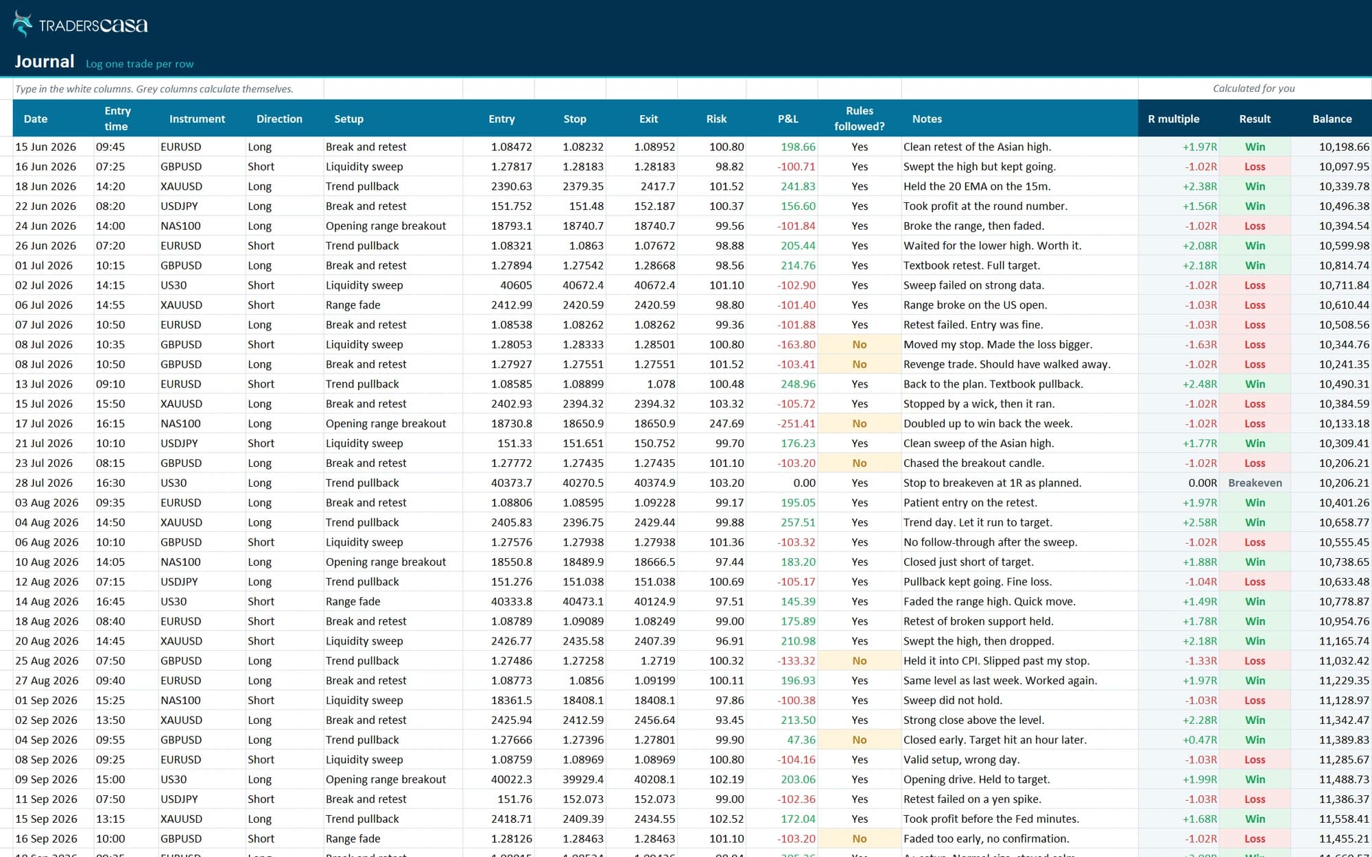Screen dimensions: 1372x857
Task: Click the note 'Swept the high but kept going.'
Action: pyautogui.click(x=980, y=167)
